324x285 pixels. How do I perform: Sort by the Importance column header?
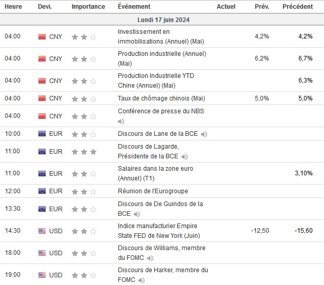click(x=88, y=7)
